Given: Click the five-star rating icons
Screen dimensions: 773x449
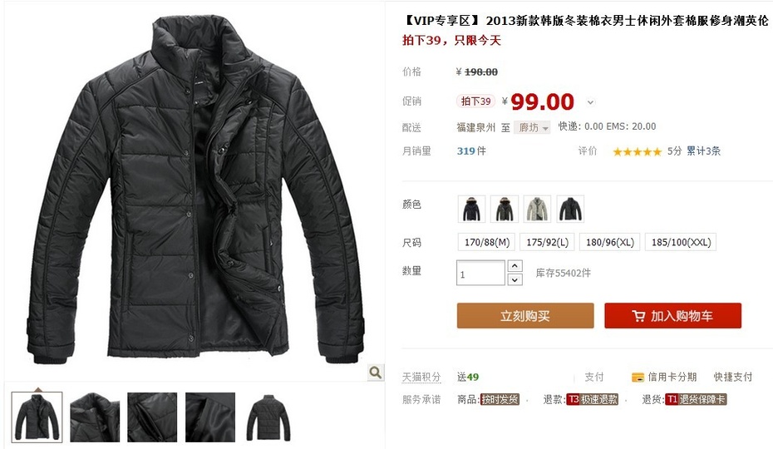Looking at the screenshot, I should click(637, 151).
